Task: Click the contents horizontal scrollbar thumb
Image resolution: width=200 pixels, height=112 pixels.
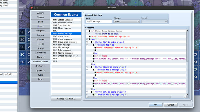Action: tap(129, 97)
